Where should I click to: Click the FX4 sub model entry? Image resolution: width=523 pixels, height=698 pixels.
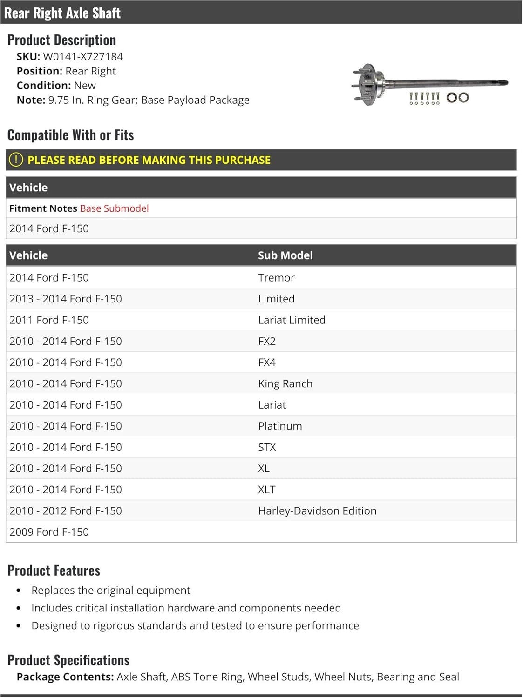click(267, 362)
